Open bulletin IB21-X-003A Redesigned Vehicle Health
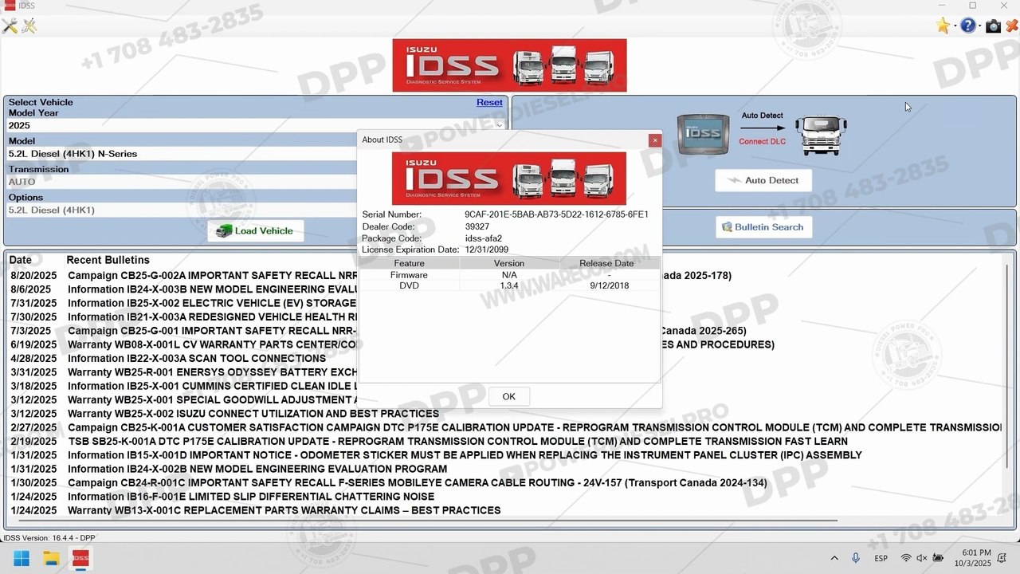 [183, 316]
